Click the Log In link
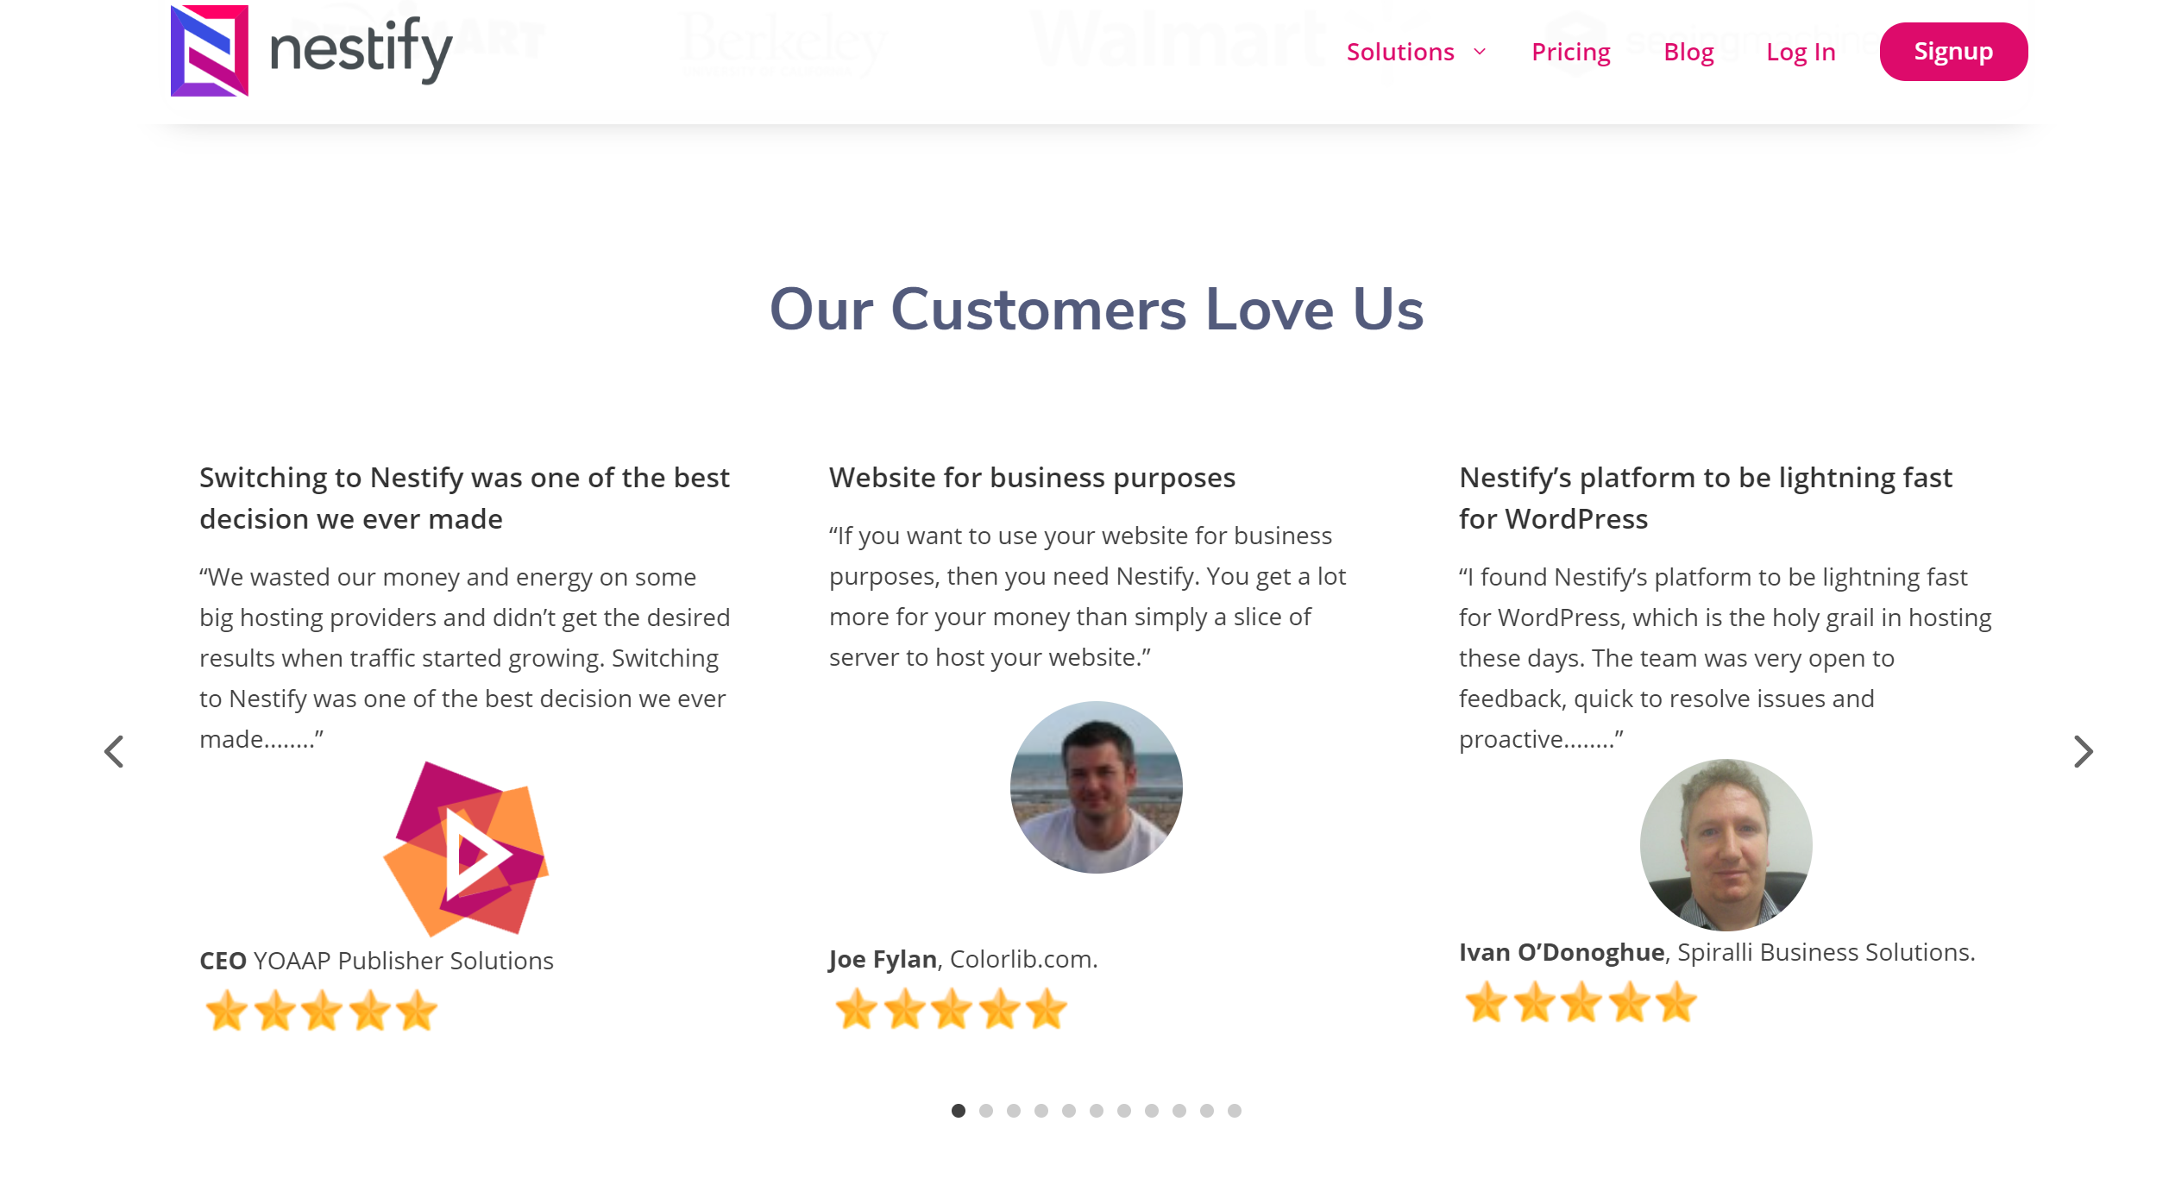This screenshot has height=1197, width=2169. 1801,52
